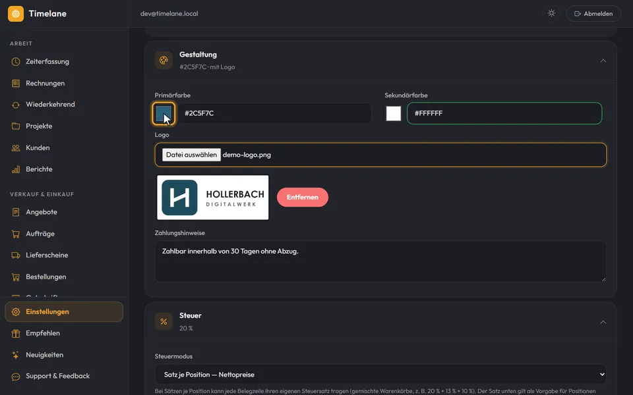Click the Empfehlen gift icon
Screen dimensions: 633x395
pos(16,333)
